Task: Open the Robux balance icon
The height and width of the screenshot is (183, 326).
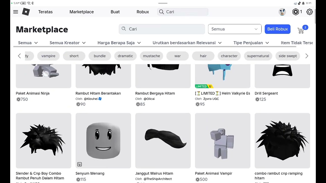Action: 295,12
